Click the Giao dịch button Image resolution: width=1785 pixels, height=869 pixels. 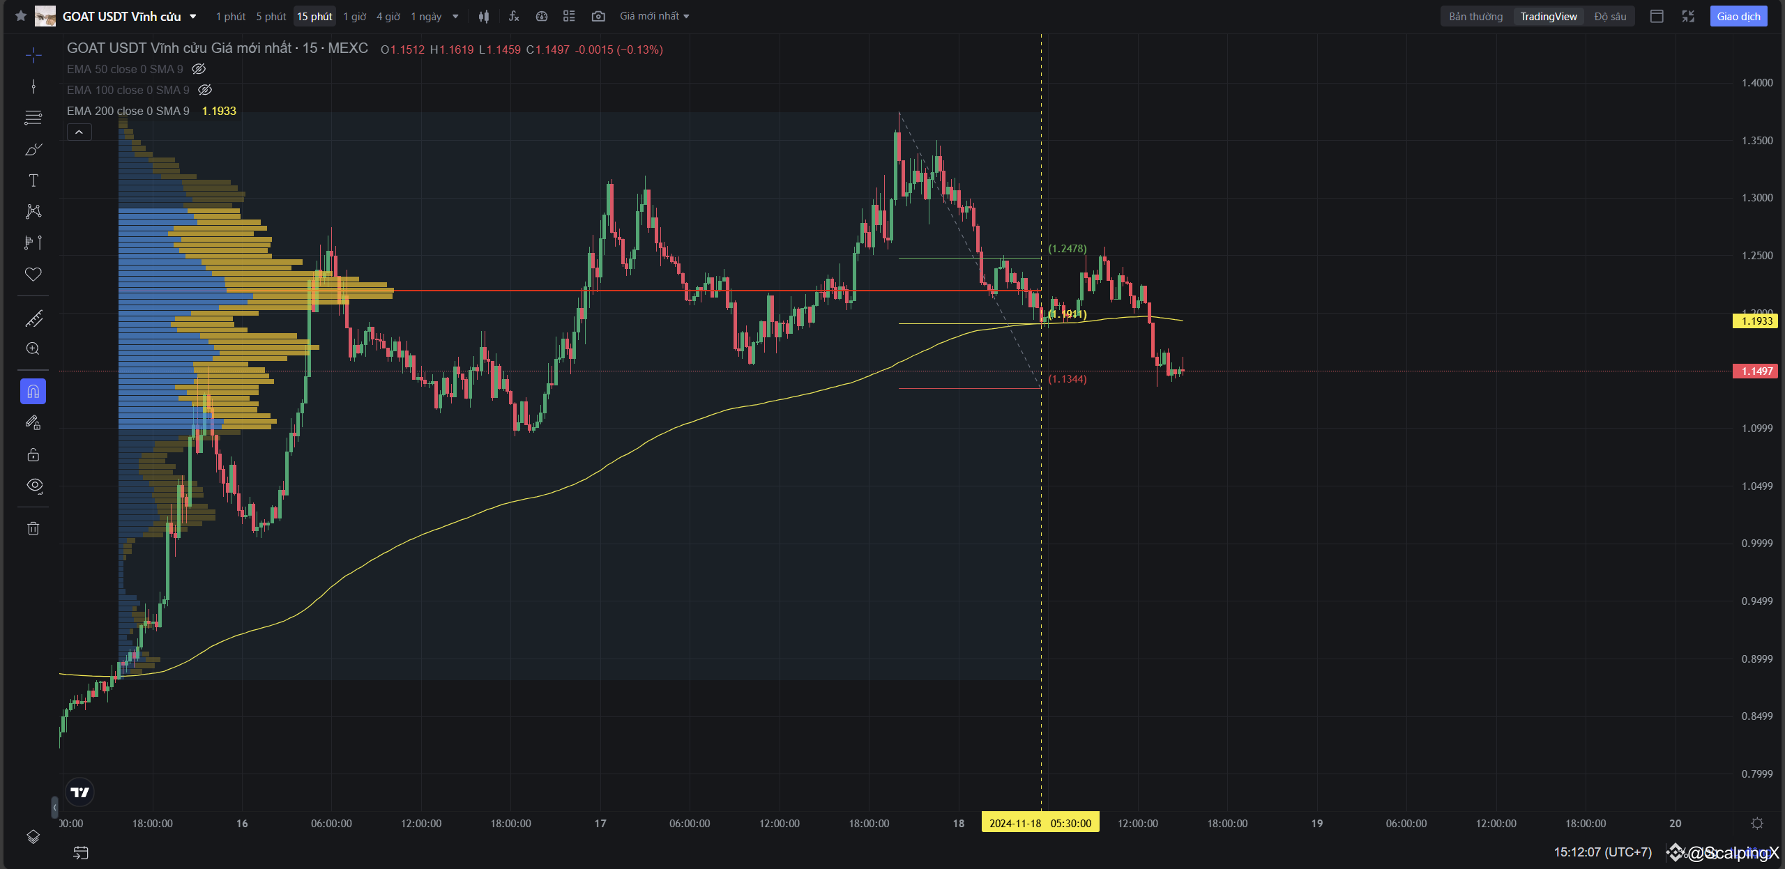pyautogui.click(x=1738, y=15)
